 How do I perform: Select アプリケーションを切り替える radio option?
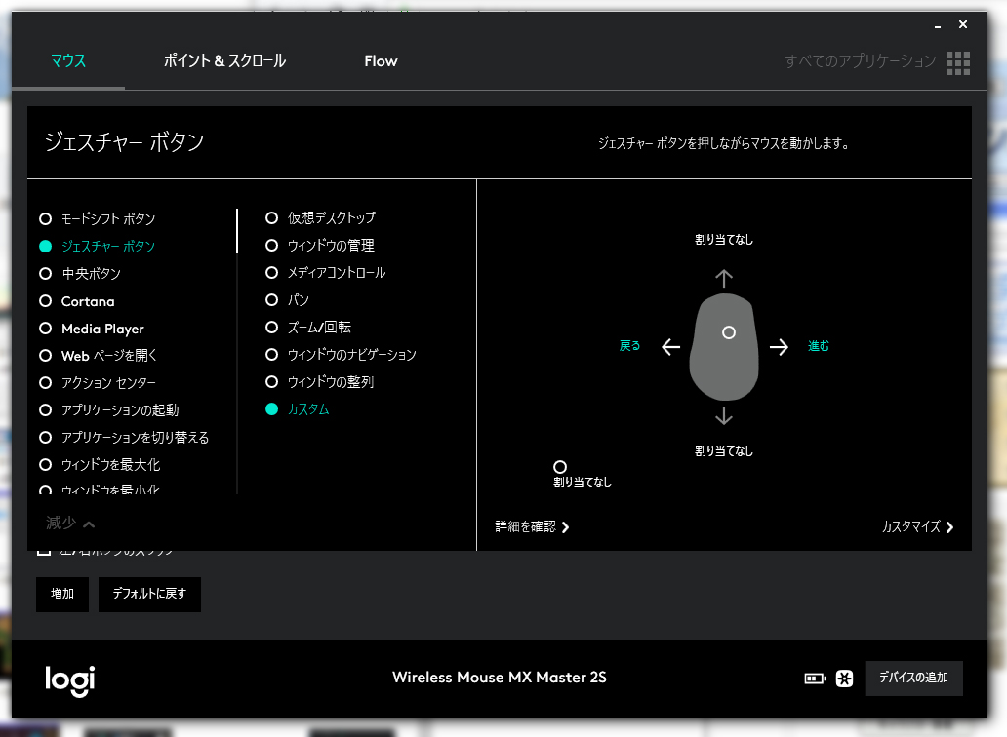coord(124,438)
